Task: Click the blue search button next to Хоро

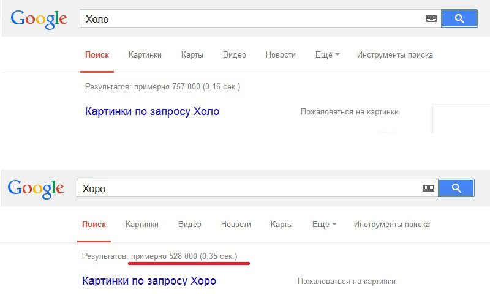Action: (456, 188)
